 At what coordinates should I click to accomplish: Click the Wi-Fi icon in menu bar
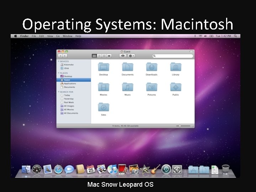(x=200, y=36)
